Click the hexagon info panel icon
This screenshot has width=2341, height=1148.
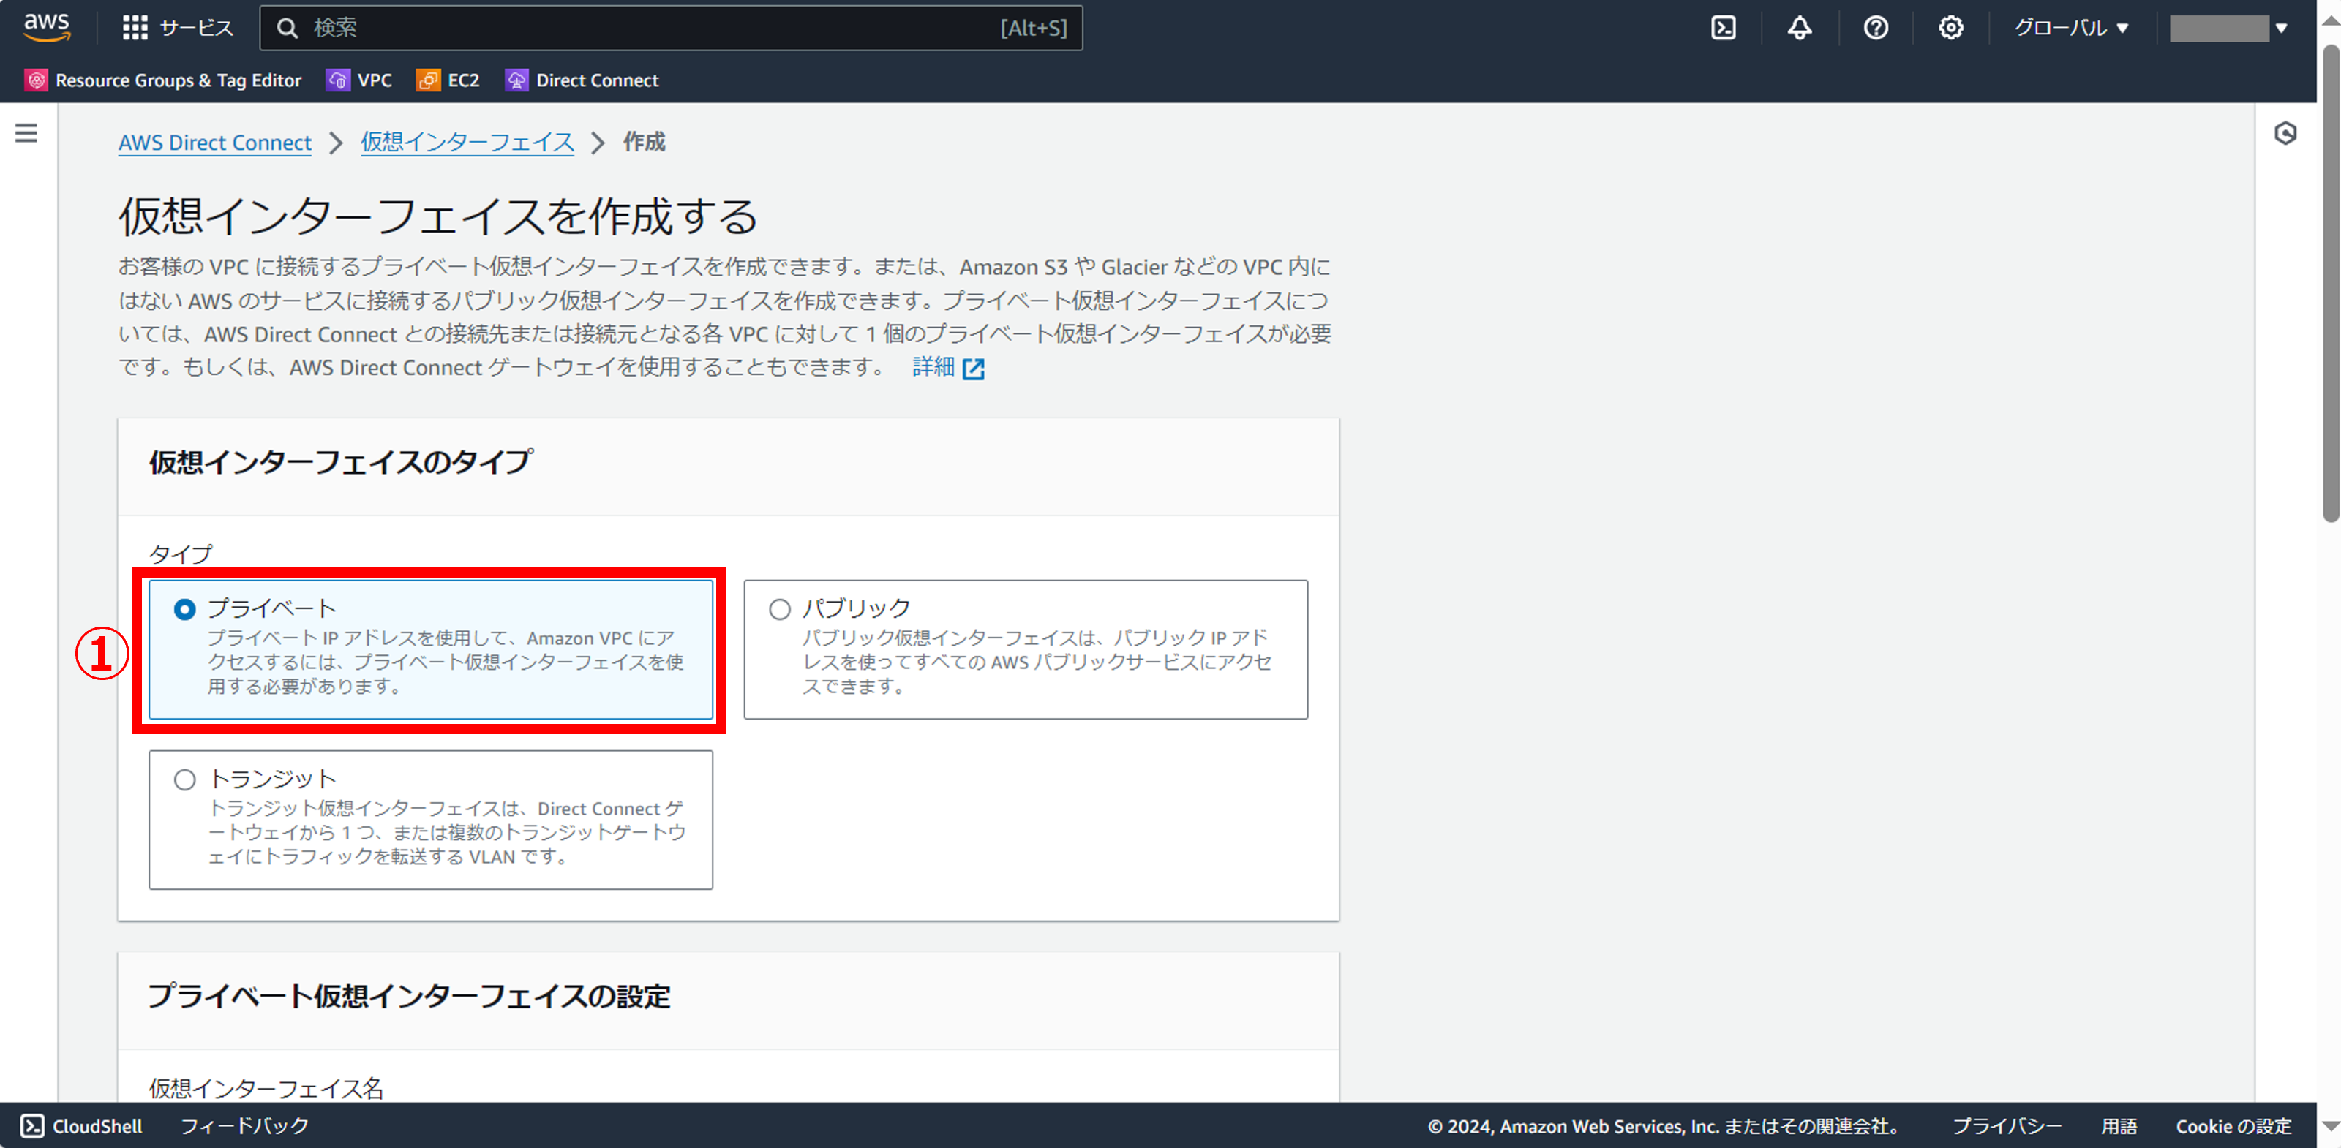pos(2285,134)
